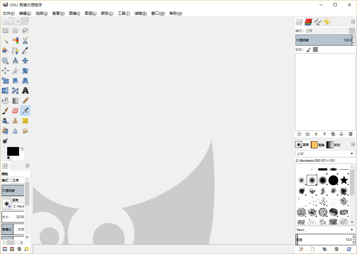Open the 滤镜(R) menu
Image resolution: width=357 pixels, height=254 pixels.
coord(140,13)
